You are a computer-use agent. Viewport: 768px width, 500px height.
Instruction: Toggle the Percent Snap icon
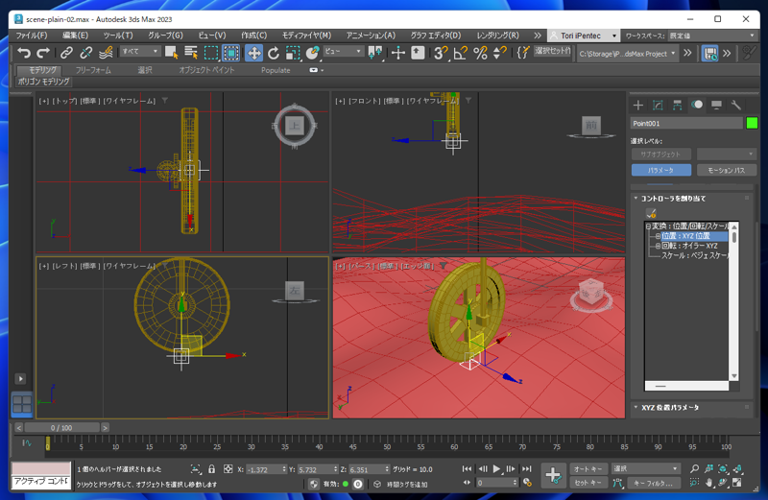pyautogui.click(x=481, y=53)
